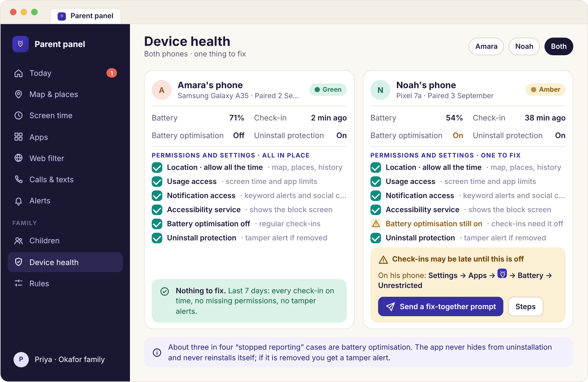Click the app icon in Settings path

click(x=502, y=274)
